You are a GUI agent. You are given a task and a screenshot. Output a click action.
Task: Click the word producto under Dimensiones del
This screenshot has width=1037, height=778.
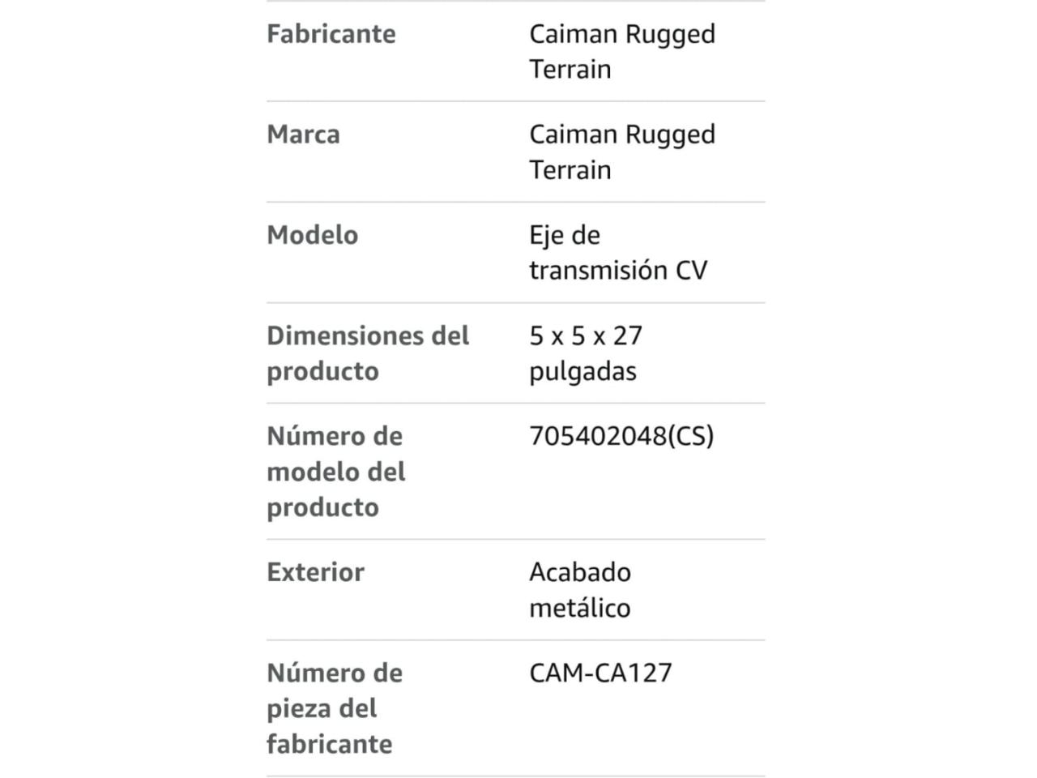click(x=323, y=371)
